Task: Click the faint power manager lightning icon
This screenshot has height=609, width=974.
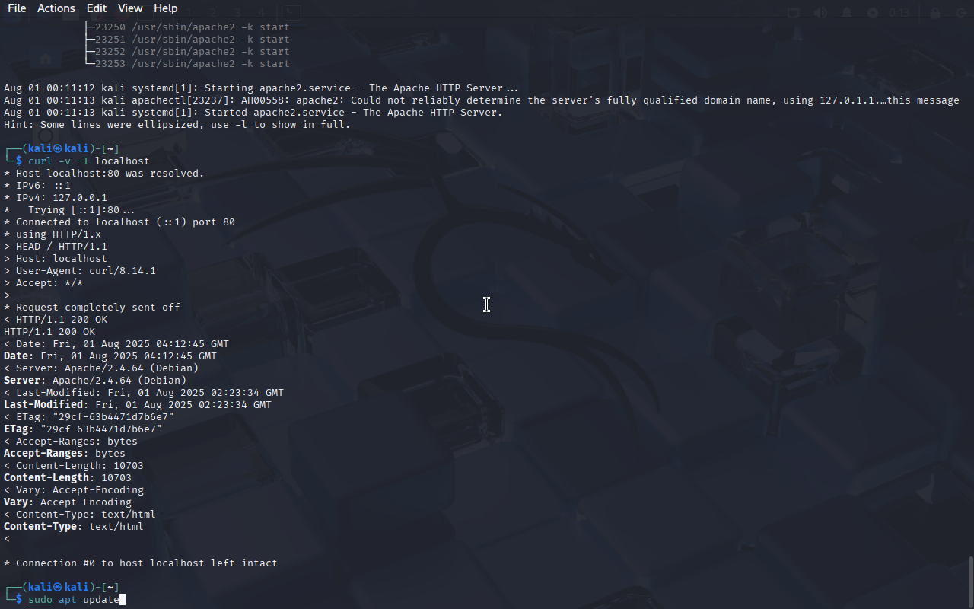Action: (x=872, y=12)
